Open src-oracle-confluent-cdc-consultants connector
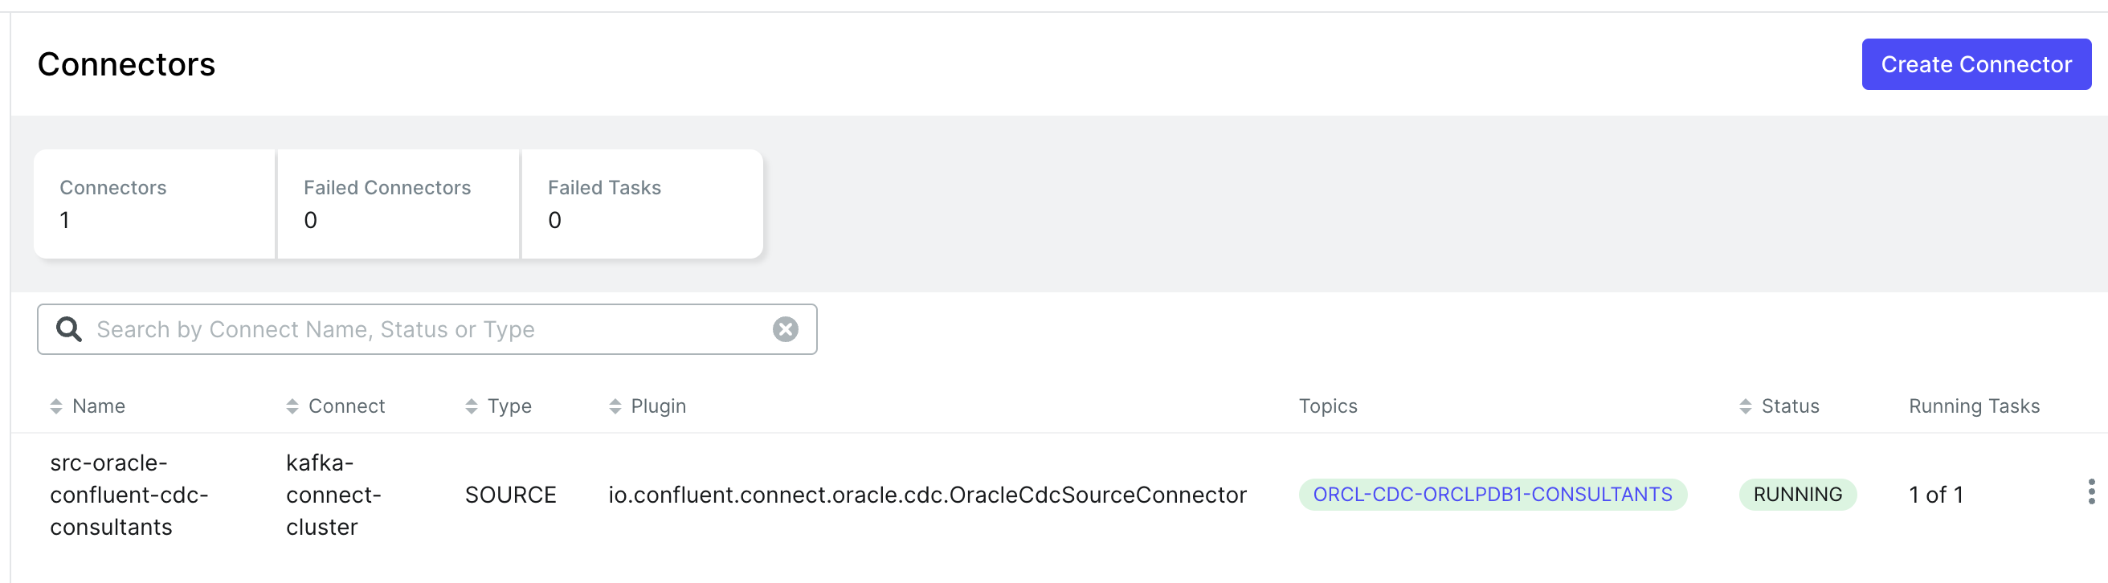This screenshot has height=583, width=2108. (x=129, y=495)
